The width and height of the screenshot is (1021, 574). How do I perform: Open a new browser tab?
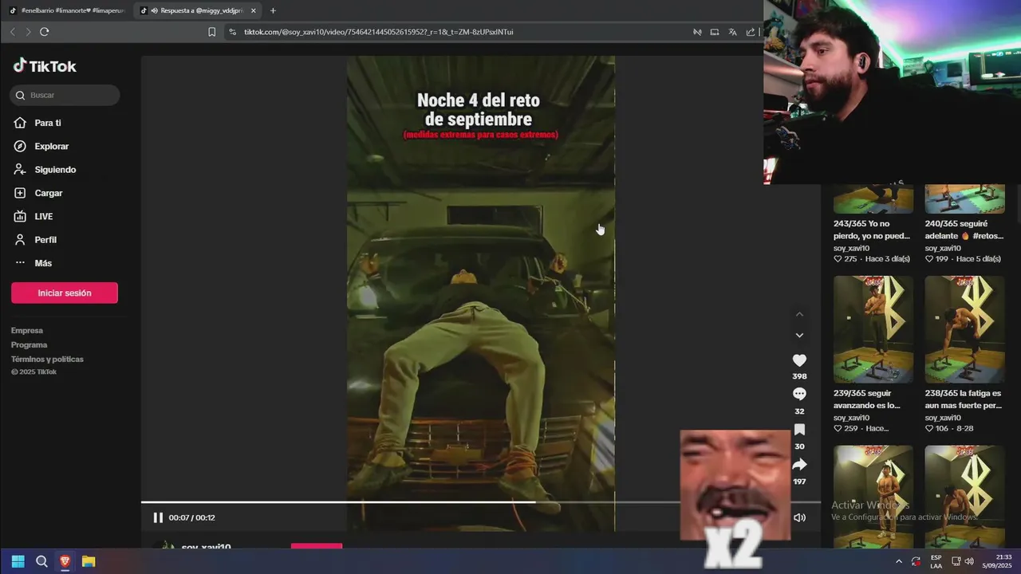(273, 10)
